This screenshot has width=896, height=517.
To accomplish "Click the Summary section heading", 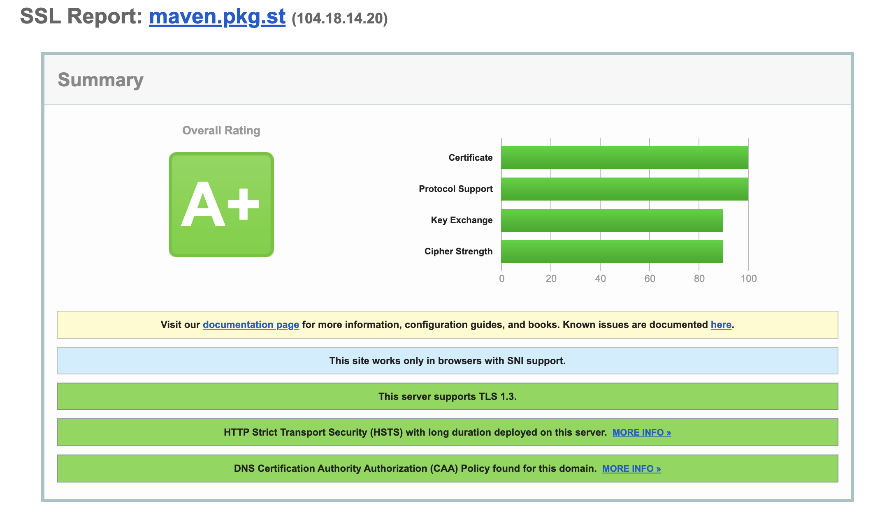I will click(x=100, y=80).
